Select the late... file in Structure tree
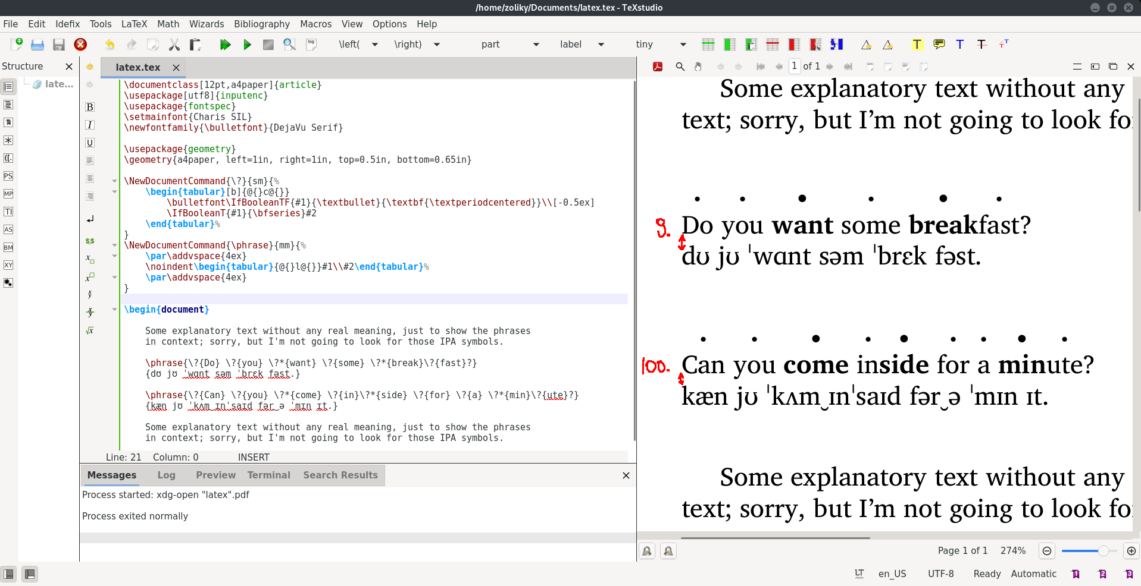This screenshot has height=586, width=1141. (x=54, y=84)
